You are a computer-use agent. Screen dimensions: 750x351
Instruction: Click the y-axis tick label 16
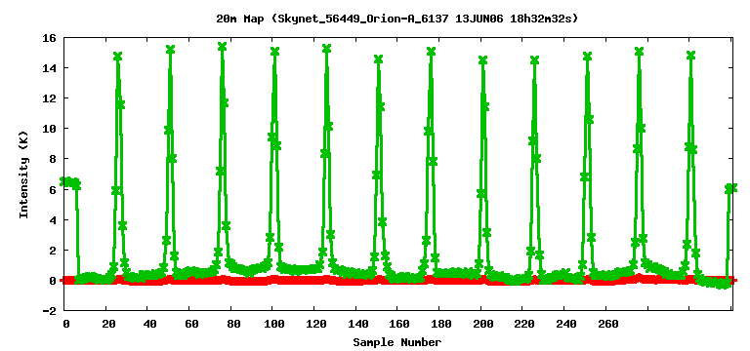click(x=49, y=37)
